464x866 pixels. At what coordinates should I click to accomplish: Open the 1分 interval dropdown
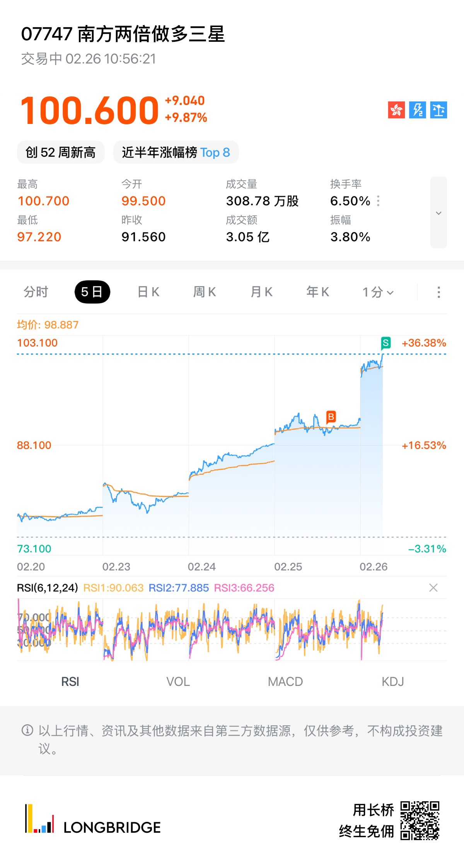pos(378,292)
